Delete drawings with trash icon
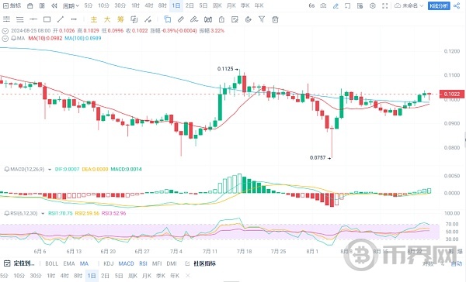Screen dimensions: 466x282 pyautogui.click(x=275, y=19)
